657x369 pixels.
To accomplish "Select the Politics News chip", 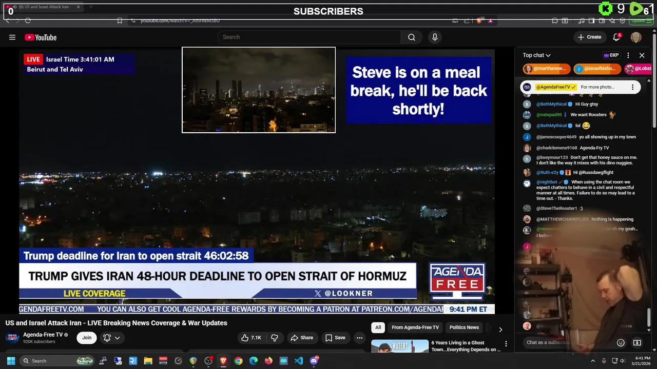I will coord(464,327).
